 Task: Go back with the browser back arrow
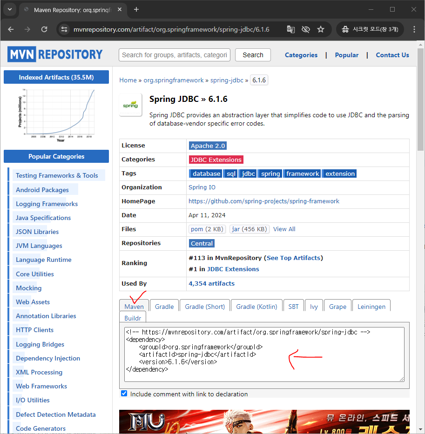click(11, 29)
